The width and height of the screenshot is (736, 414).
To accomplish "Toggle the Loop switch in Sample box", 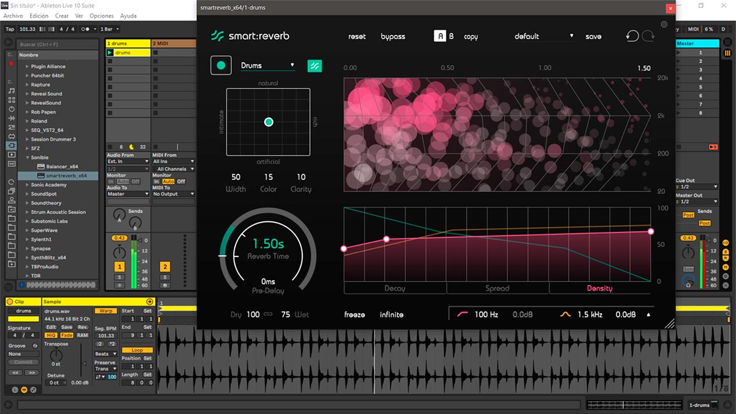I will pos(137,350).
